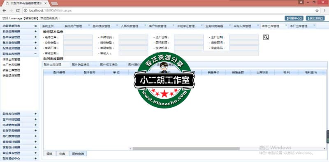329x162 pixels.
Task: Collapse the sidebar using the double-chevron icon
Action: point(35,26)
